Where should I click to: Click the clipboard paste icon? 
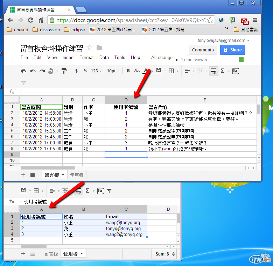(x=51, y=71)
